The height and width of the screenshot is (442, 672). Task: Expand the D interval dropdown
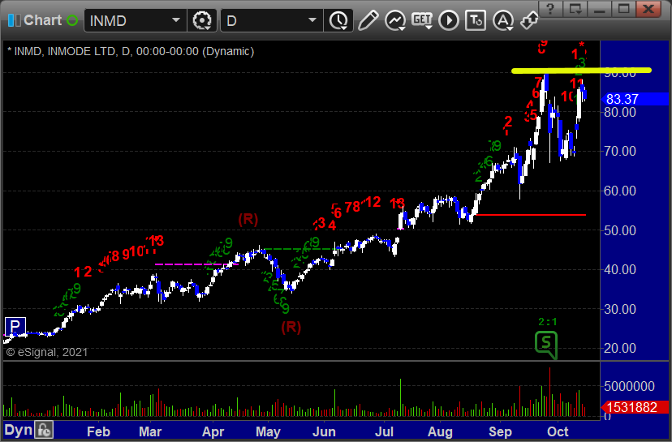312,20
